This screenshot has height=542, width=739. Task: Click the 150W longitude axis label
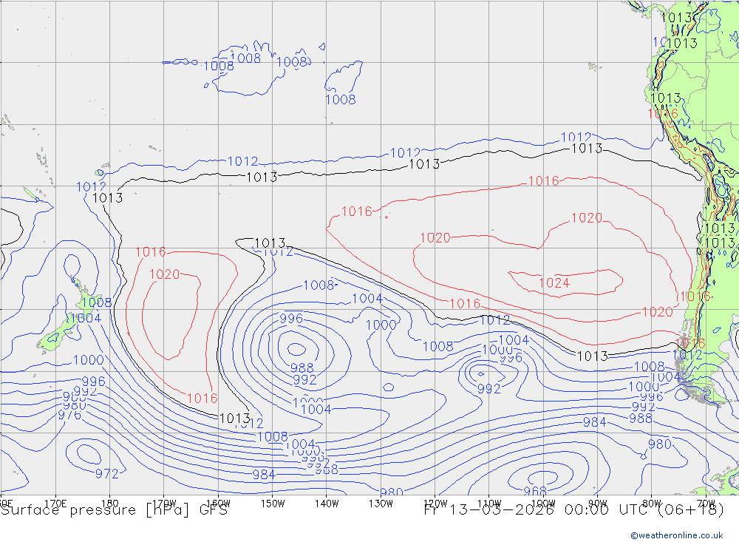[x=273, y=504]
